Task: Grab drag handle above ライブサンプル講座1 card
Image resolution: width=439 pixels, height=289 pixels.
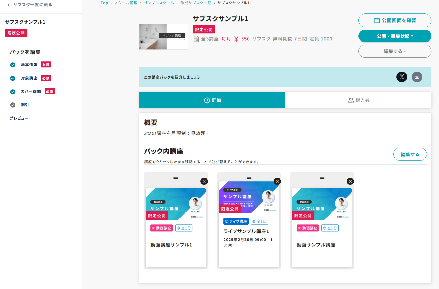Action: [x=249, y=178]
